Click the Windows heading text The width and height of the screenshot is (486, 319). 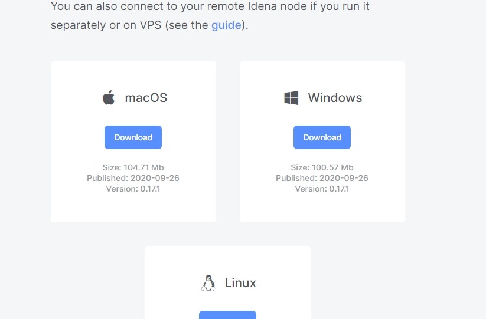coord(335,98)
